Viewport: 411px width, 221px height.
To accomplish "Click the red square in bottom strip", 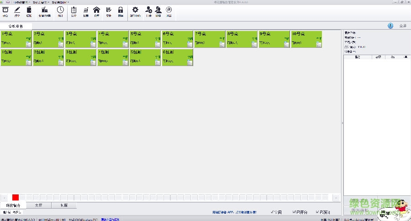I will (16, 197).
